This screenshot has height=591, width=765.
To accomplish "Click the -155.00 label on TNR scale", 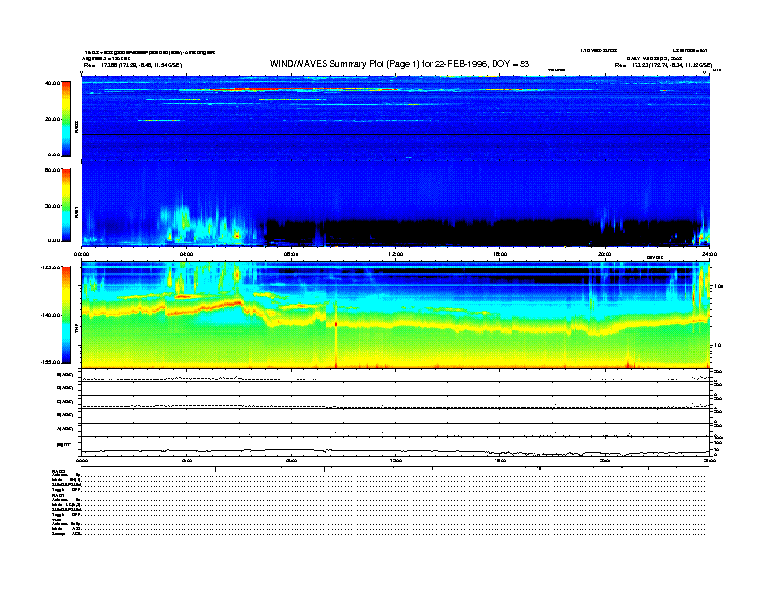I will tap(50, 362).
